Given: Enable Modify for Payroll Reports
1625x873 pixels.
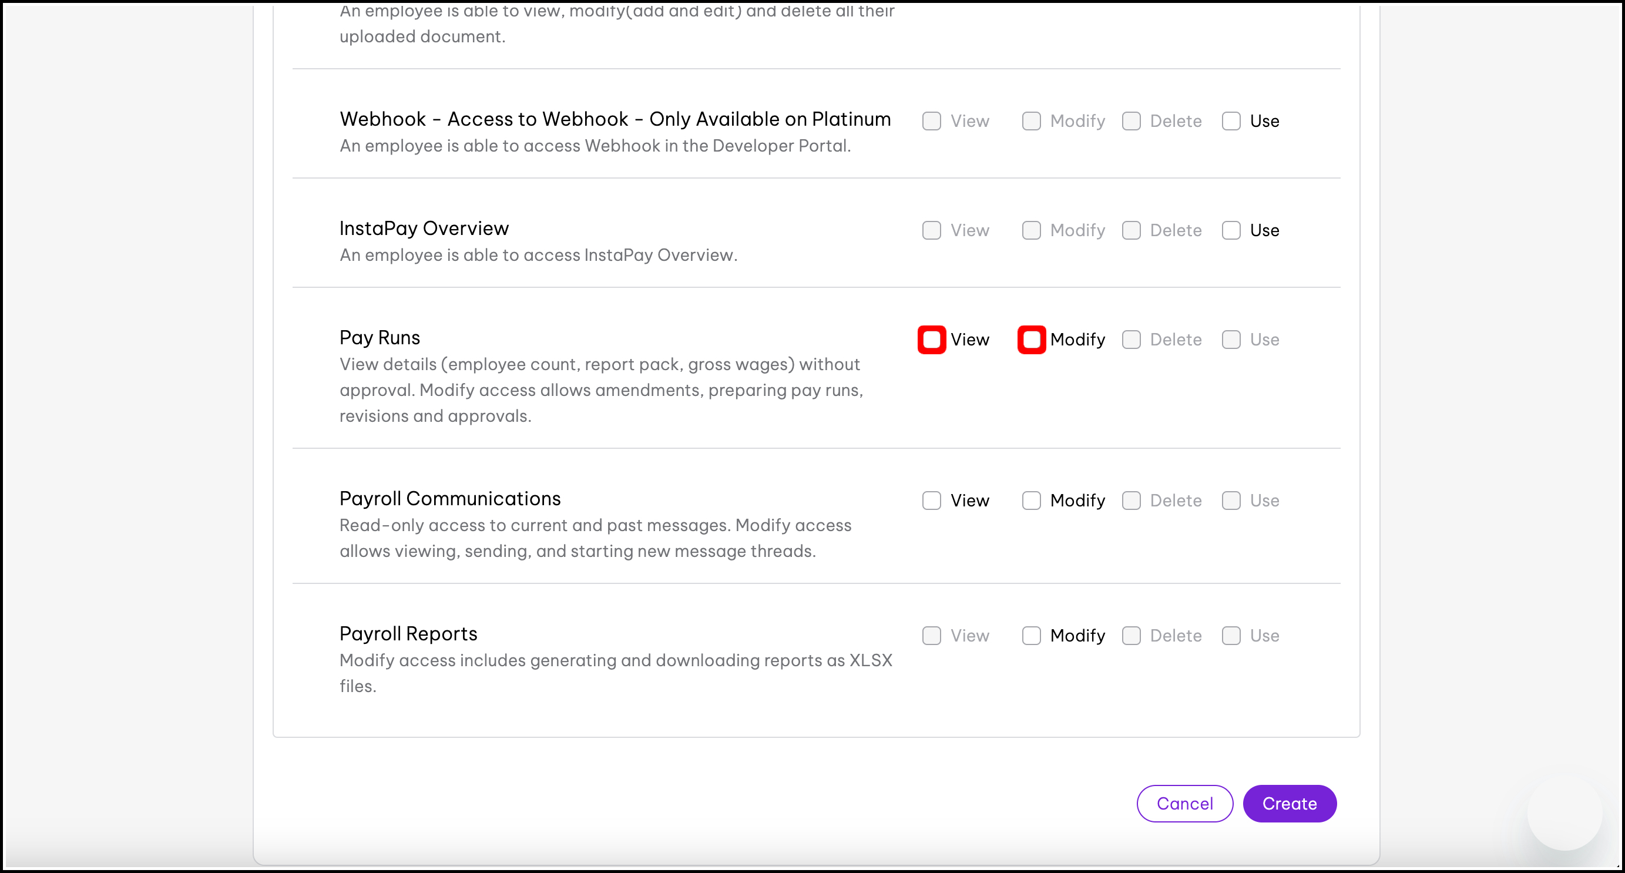Looking at the screenshot, I should pyautogui.click(x=1031, y=636).
